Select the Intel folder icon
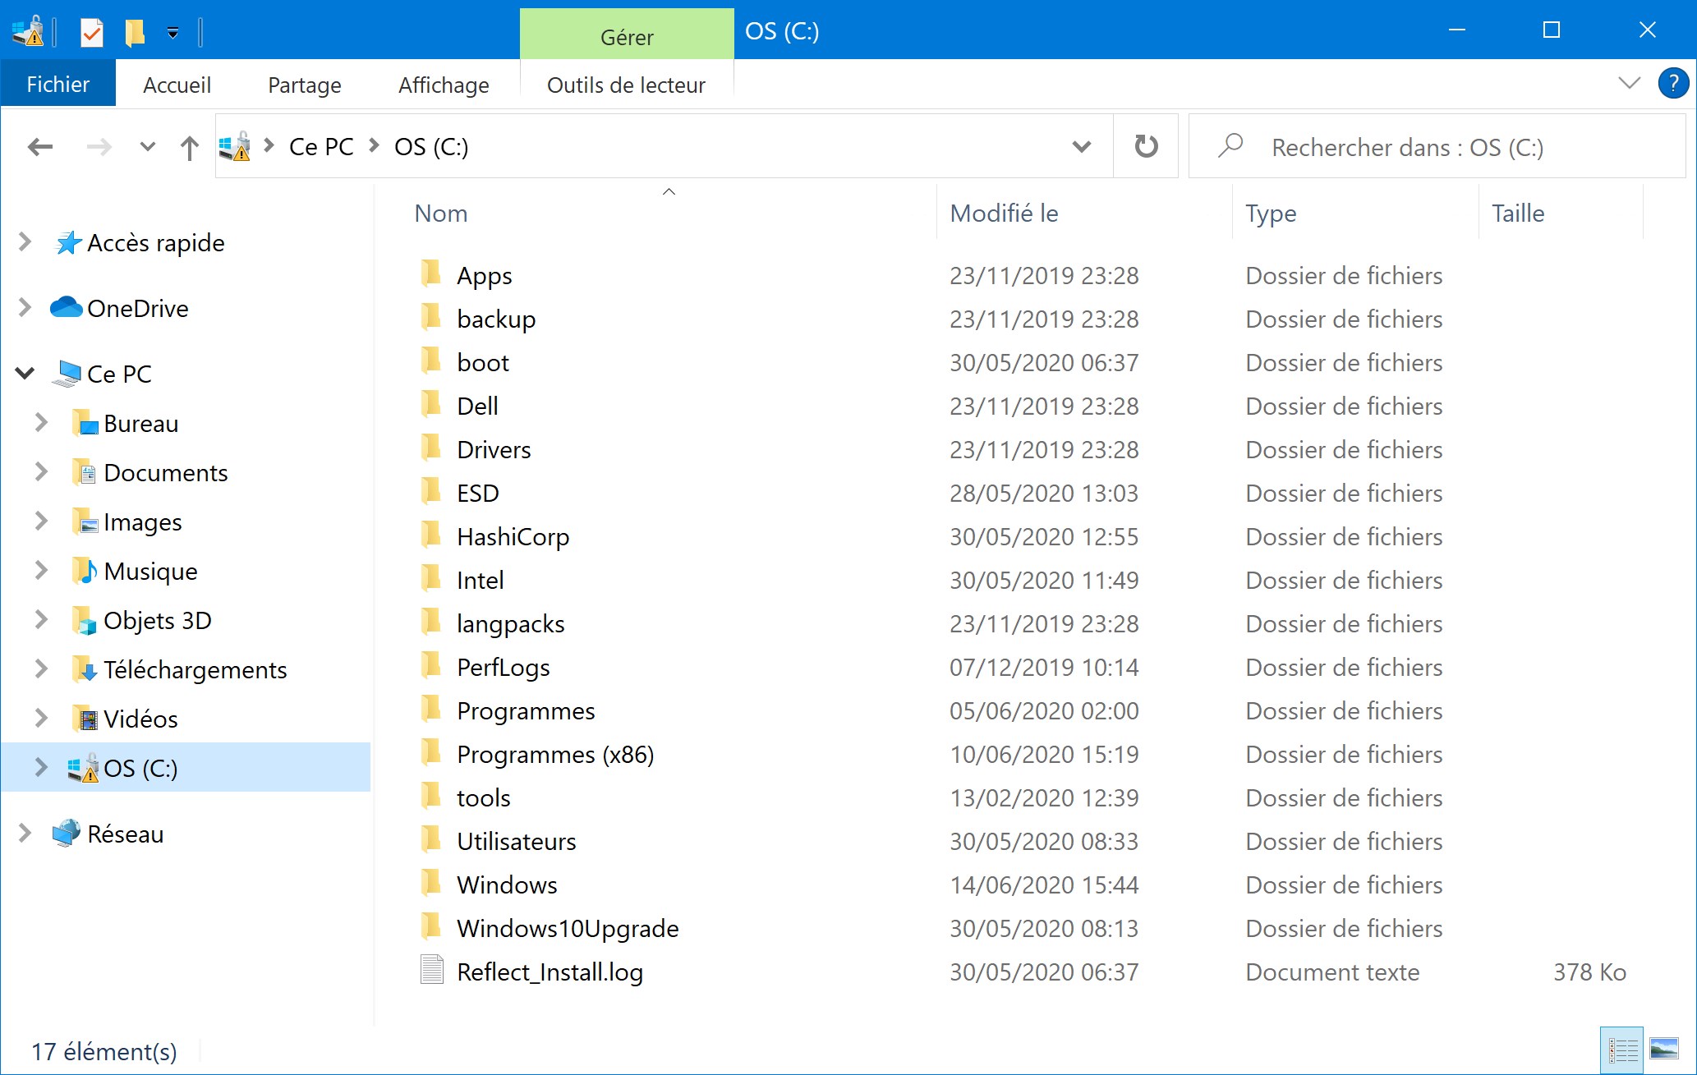The height and width of the screenshot is (1075, 1697). point(430,579)
